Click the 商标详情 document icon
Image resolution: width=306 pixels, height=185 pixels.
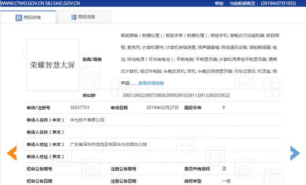tap(19, 18)
